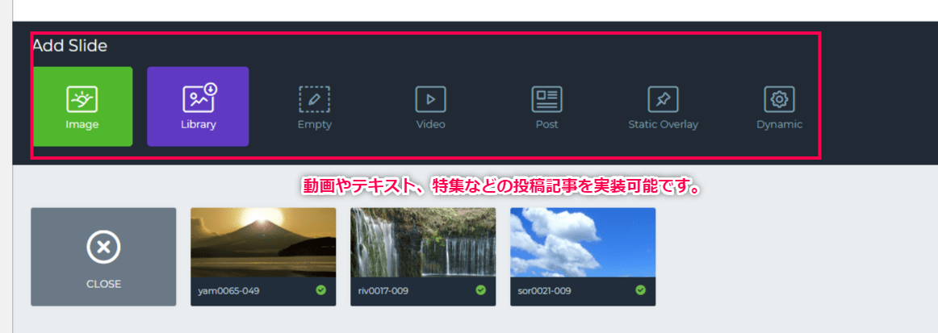The image size is (938, 333).
Task: Click the sor0021-009 file name
Action: click(544, 291)
